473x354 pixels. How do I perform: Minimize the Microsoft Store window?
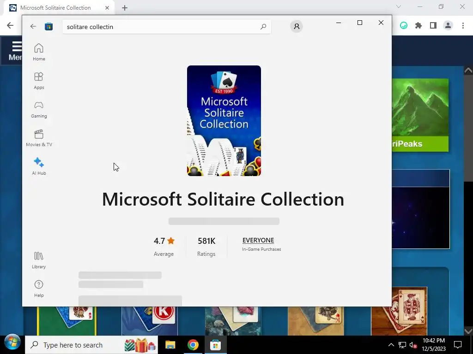(339, 23)
